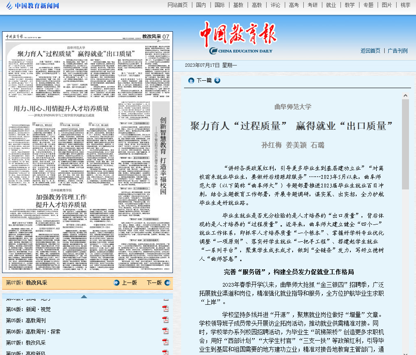Click the 返回首页 link
This screenshot has height=355, width=416.
370,51
